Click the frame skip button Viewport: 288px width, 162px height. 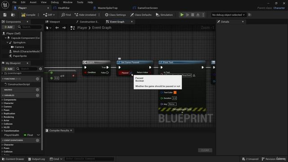[187, 15]
